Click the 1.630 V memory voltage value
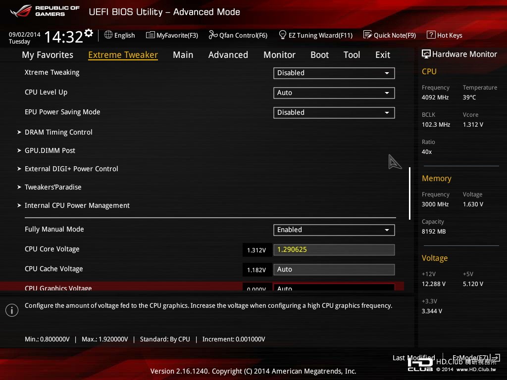Screen dimensions: 507x380 click(x=473, y=204)
